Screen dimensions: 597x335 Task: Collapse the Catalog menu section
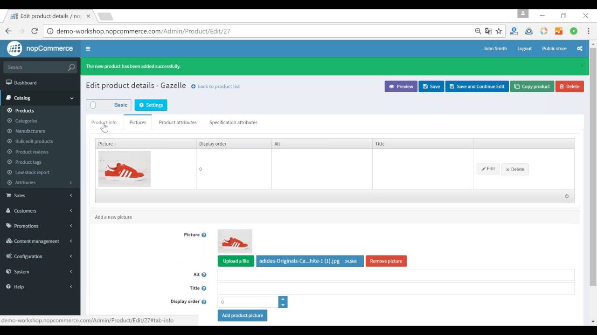coord(40,98)
